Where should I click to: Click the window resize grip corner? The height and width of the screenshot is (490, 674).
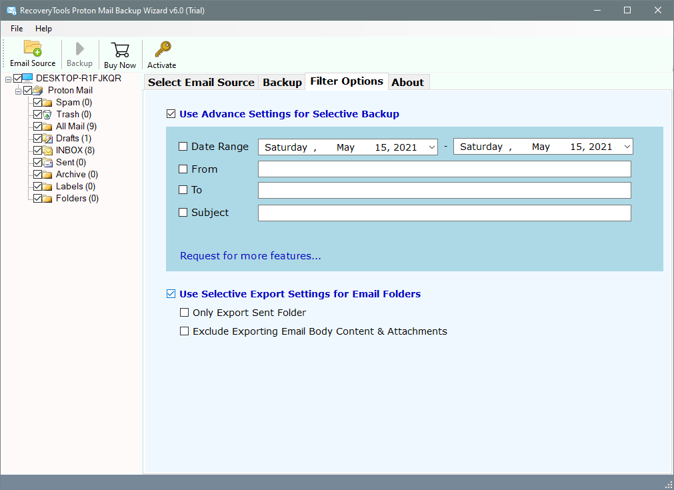669,485
